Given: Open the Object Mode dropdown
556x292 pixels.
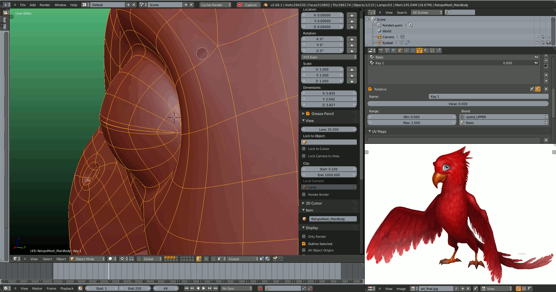Looking at the screenshot, I should 87,259.
